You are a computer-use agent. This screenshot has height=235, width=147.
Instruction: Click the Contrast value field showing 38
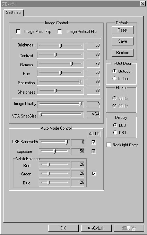tap(93, 54)
